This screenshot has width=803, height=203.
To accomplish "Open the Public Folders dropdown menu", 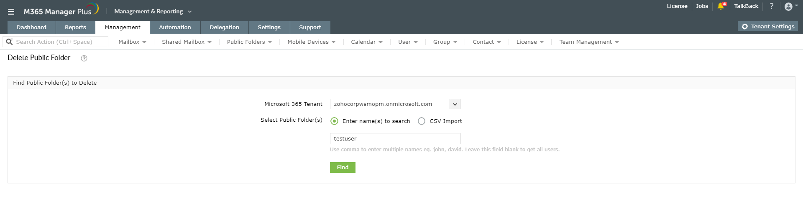I will click(249, 42).
